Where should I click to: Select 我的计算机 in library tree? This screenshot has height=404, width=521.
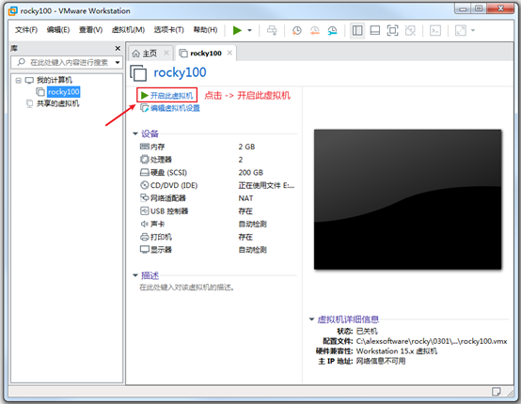pyautogui.click(x=55, y=80)
